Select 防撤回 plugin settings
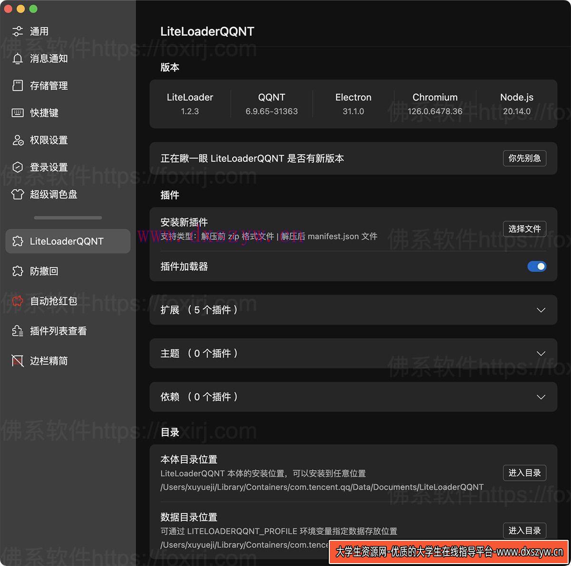This screenshot has width=571, height=566. pos(68,271)
